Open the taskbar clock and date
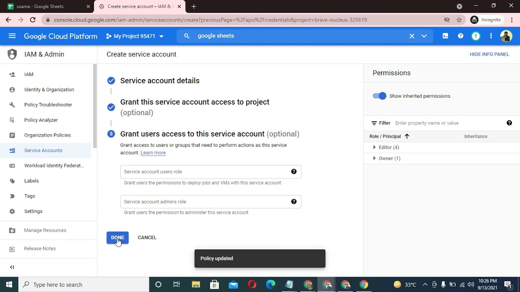The width and height of the screenshot is (520, 292). (x=487, y=284)
